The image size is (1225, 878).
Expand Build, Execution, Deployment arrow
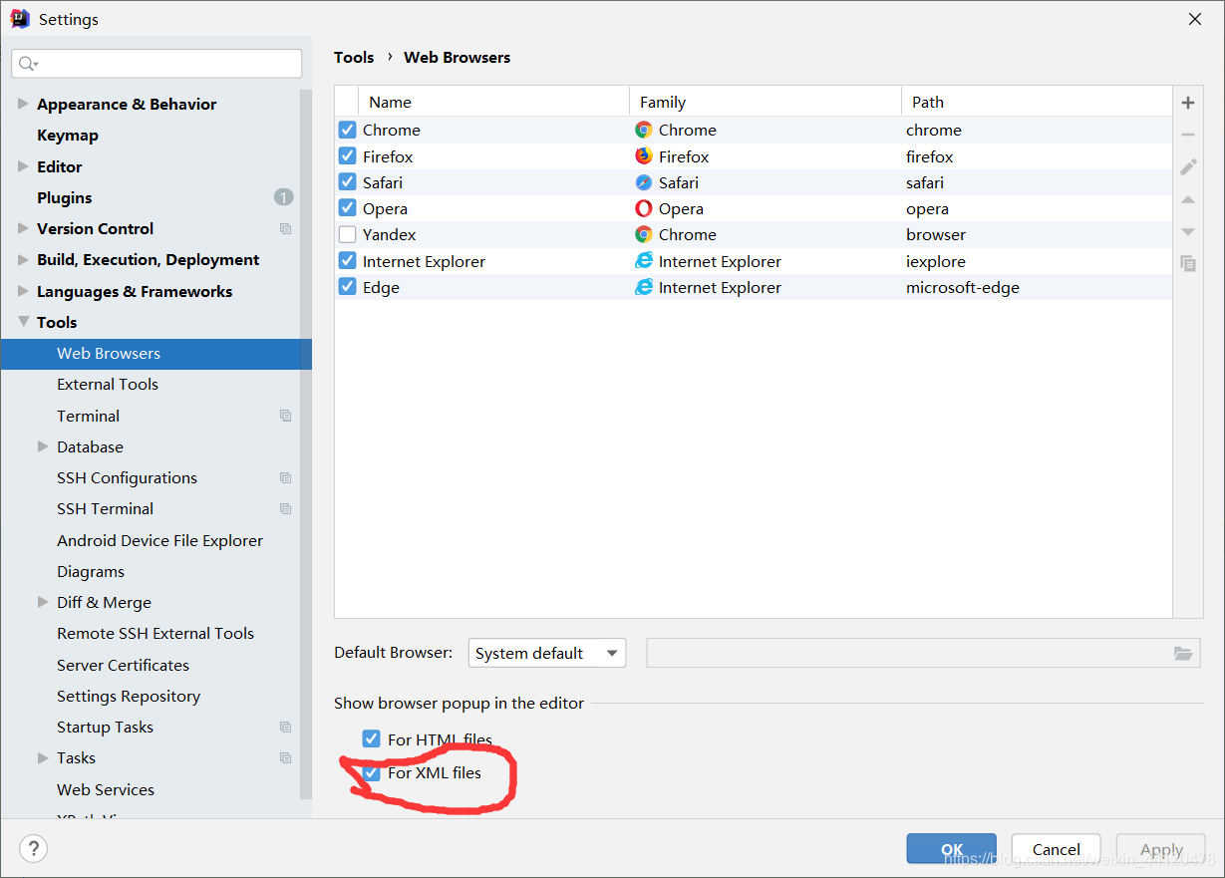coord(23,259)
